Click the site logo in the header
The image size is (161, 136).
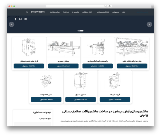[x=142, y=12]
